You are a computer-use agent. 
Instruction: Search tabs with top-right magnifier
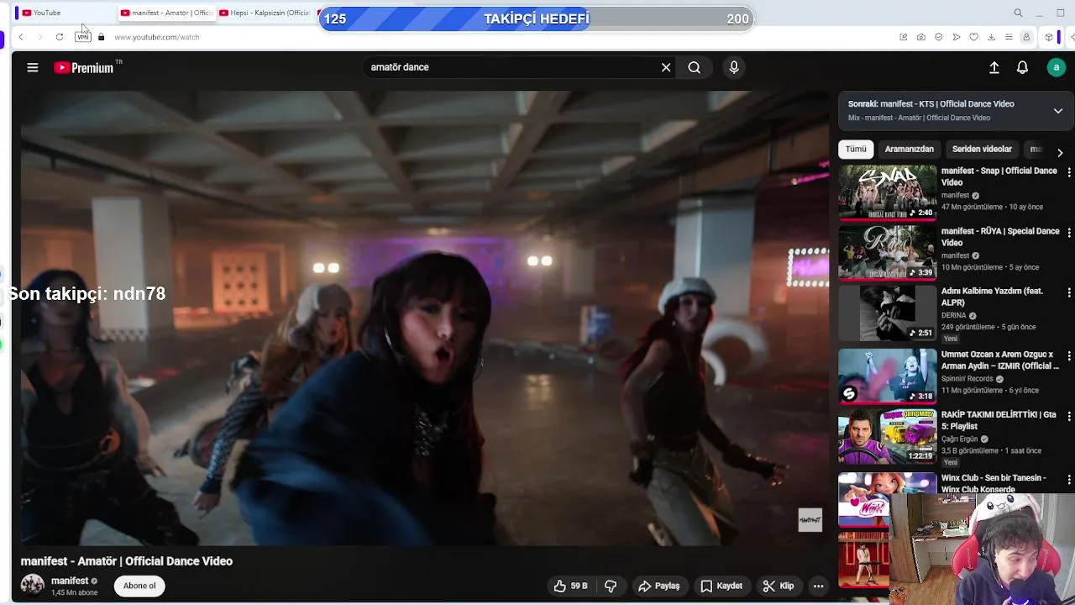pyautogui.click(x=1018, y=13)
